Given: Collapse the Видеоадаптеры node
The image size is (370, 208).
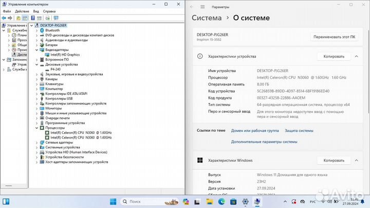Looking at the screenshot, I should coord(36,50).
